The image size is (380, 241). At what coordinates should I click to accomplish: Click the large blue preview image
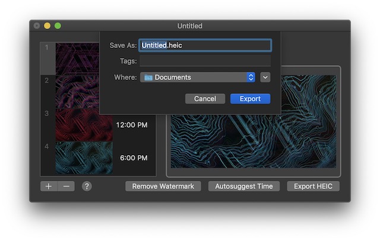coord(254,142)
